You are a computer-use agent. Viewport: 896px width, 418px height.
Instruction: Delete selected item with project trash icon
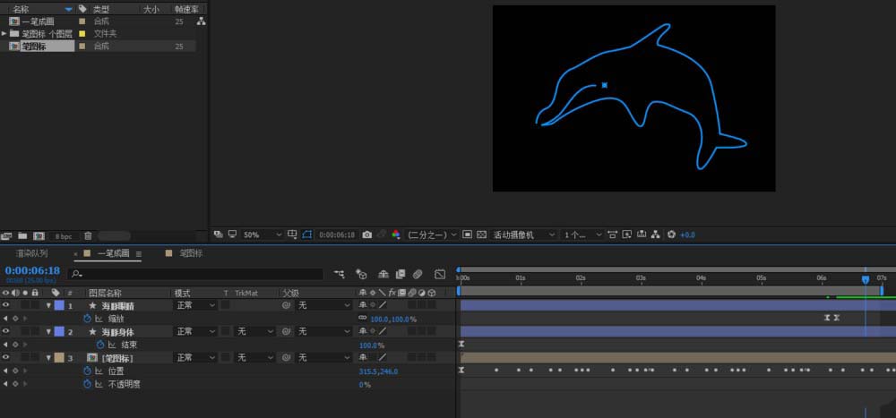tap(88, 236)
